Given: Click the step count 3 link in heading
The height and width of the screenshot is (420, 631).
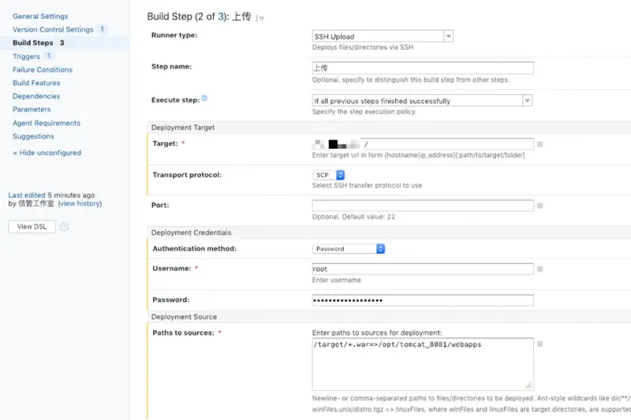Looking at the screenshot, I should [x=221, y=17].
